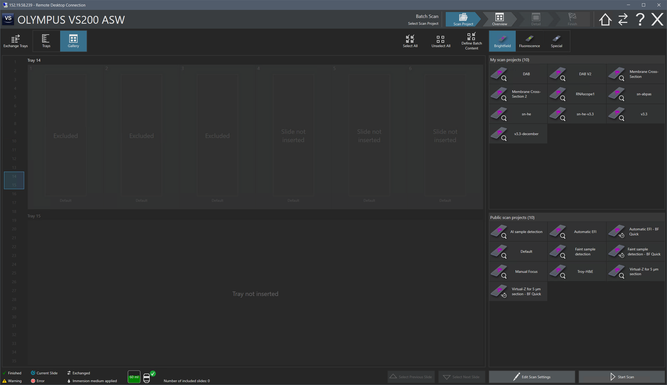Open the Help question mark icon
Viewport: 667px width, 385px height.
click(640, 19)
